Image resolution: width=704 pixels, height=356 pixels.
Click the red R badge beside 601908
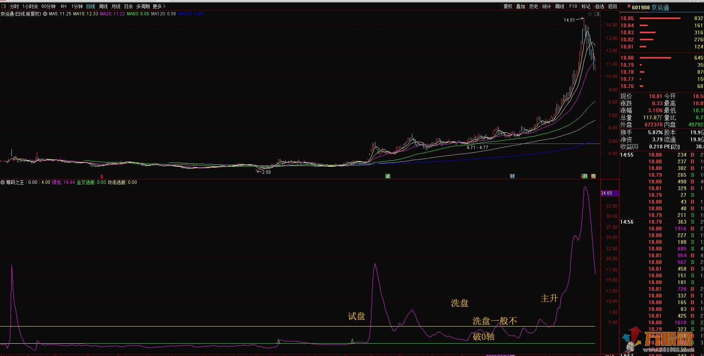point(629,7)
